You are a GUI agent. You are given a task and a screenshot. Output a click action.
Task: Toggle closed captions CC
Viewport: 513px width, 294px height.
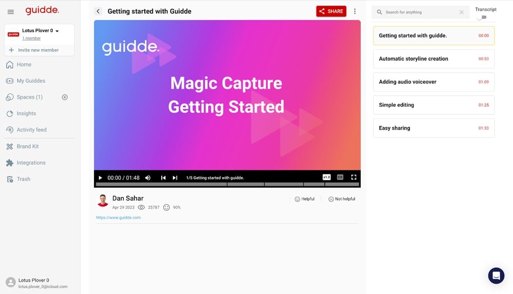[340, 177]
